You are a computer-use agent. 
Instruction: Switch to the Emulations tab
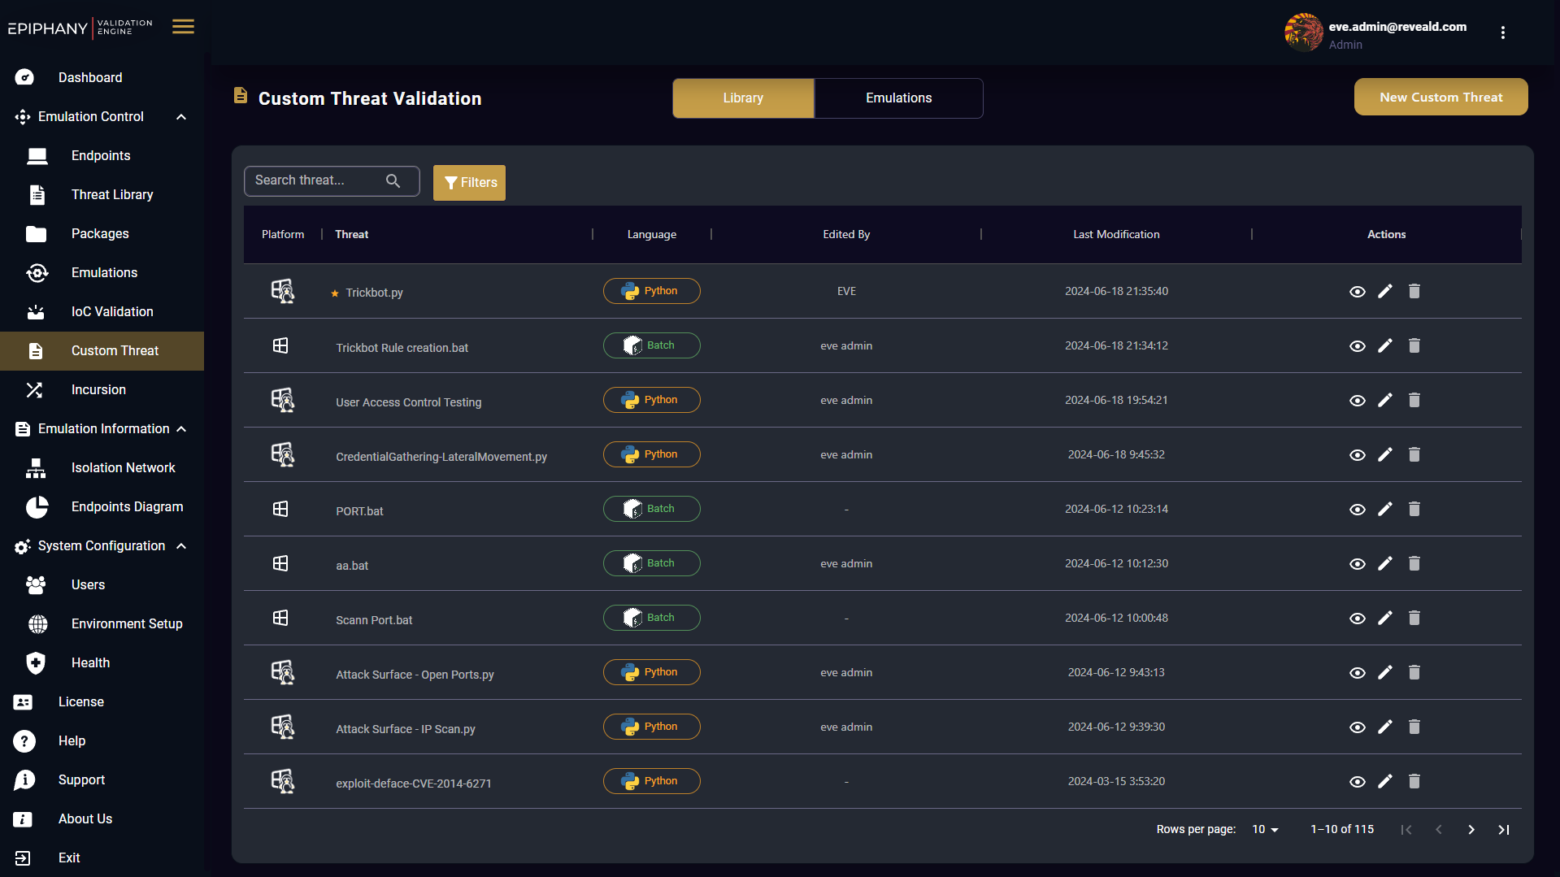(x=898, y=98)
